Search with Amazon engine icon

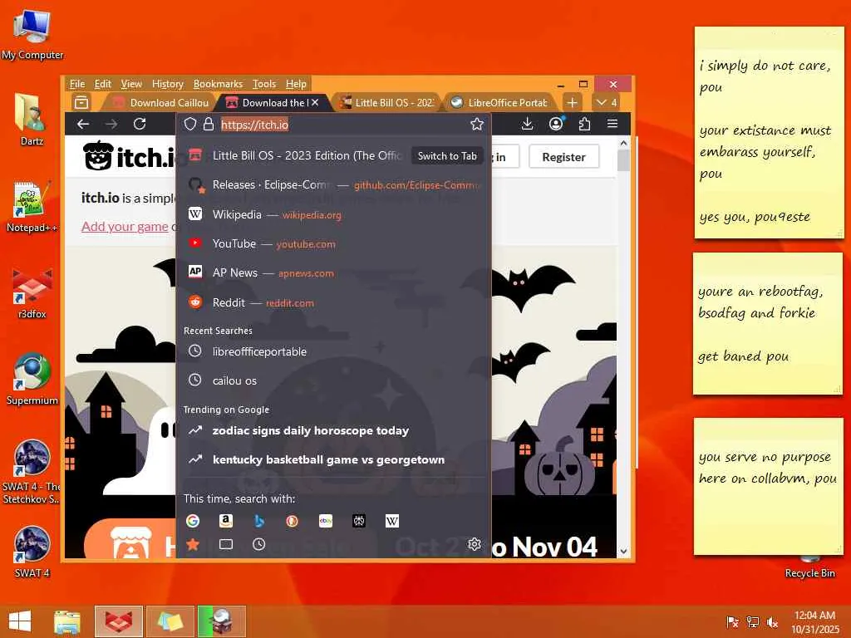[x=226, y=521]
